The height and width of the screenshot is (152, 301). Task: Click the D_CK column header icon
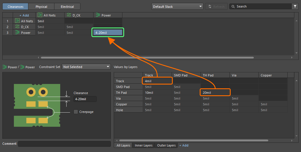(69, 15)
